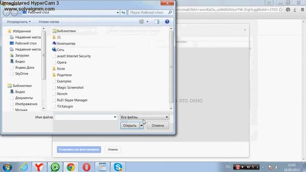Select RuEl Skype Manager item
Screen dimensions: 306x172
(72, 100)
